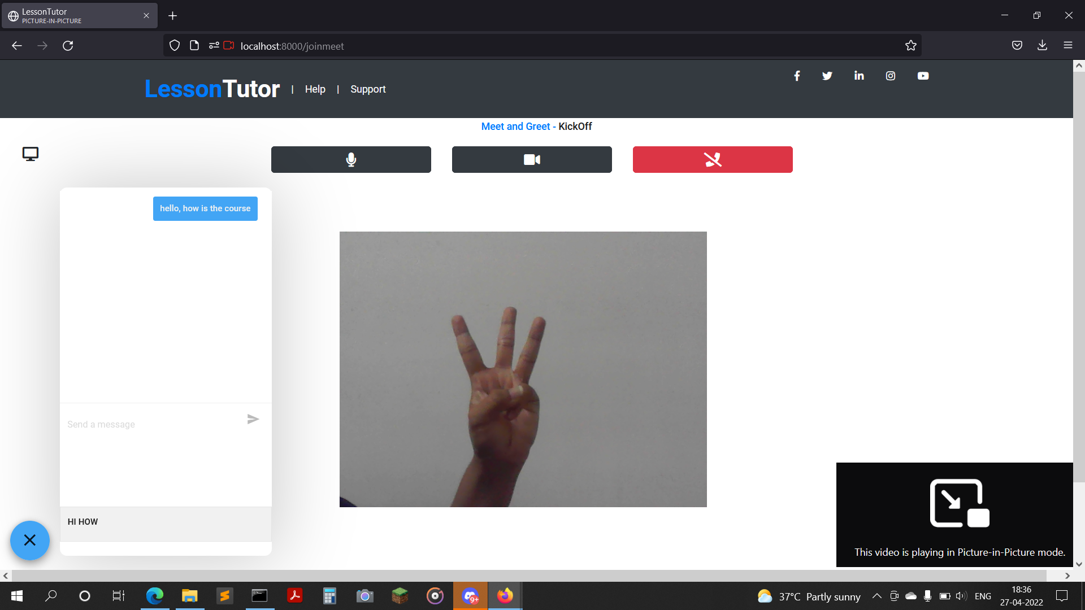Click the screen share monitor icon
The image size is (1085, 610).
pos(31,154)
